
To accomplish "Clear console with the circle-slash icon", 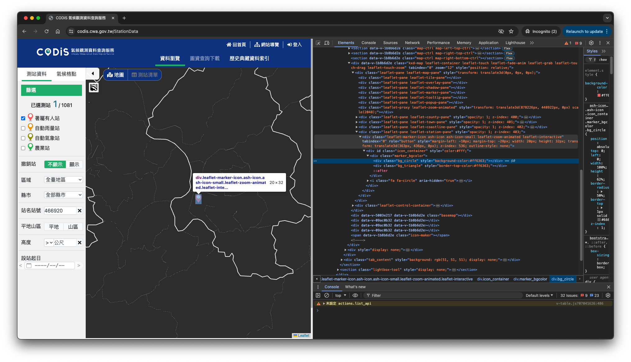I will pos(327,295).
